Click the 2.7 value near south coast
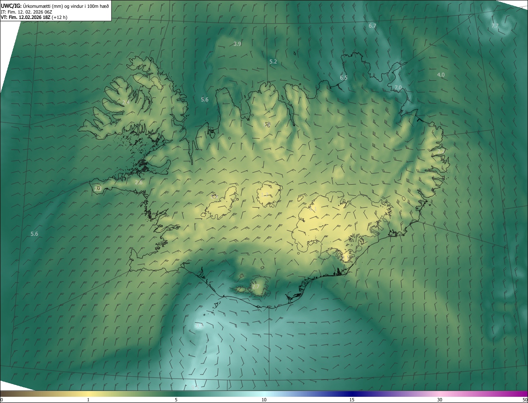The width and height of the screenshot is (528, 403). 256,286
